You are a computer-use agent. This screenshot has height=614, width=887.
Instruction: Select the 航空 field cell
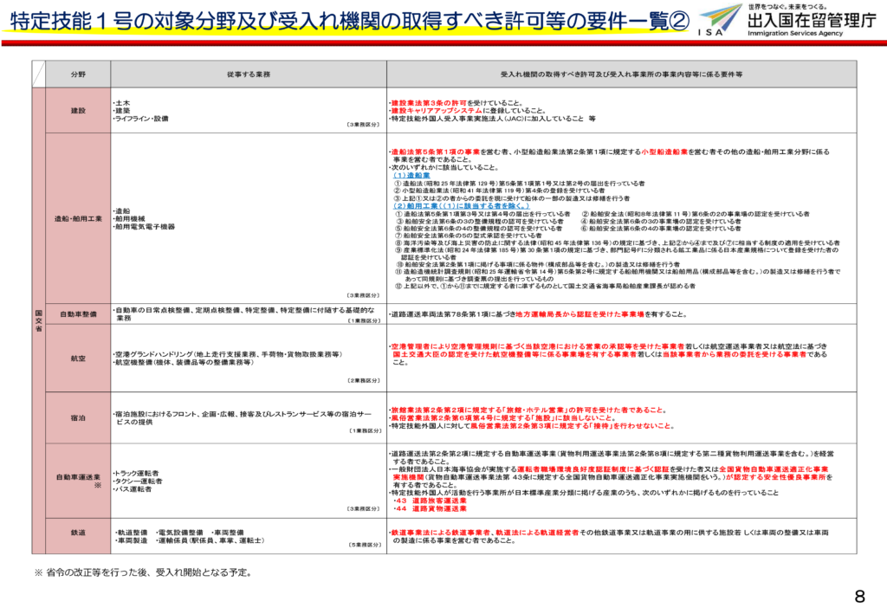pyautogui.click(x=78, y=358)
